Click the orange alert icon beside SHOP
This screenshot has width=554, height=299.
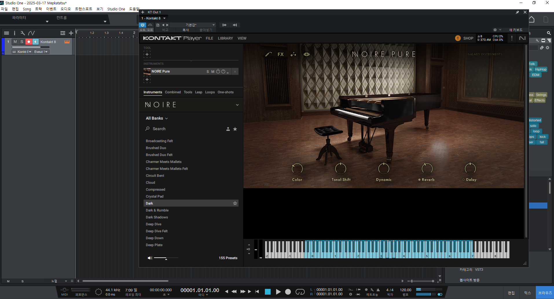tap(458, 38)
